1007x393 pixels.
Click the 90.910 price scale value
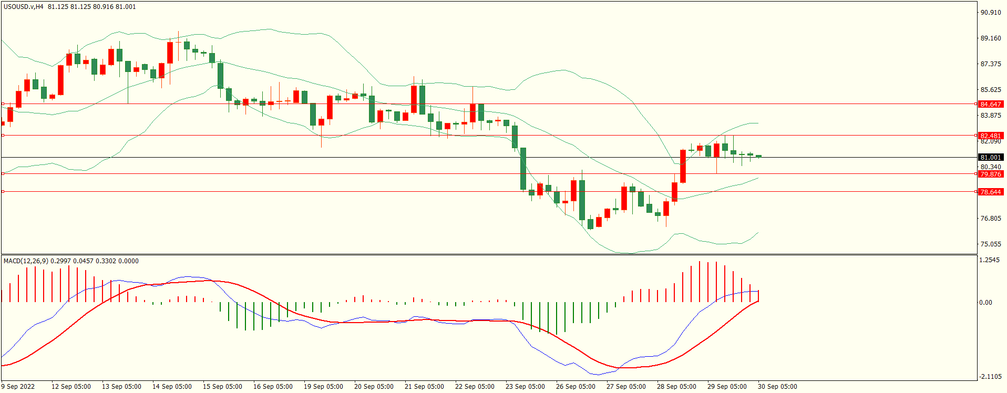click(991, 12)
